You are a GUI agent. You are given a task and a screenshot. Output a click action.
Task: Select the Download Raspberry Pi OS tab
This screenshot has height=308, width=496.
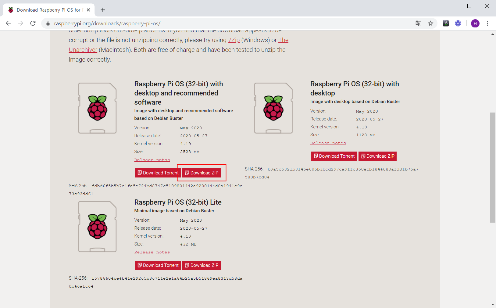(49, 10)
